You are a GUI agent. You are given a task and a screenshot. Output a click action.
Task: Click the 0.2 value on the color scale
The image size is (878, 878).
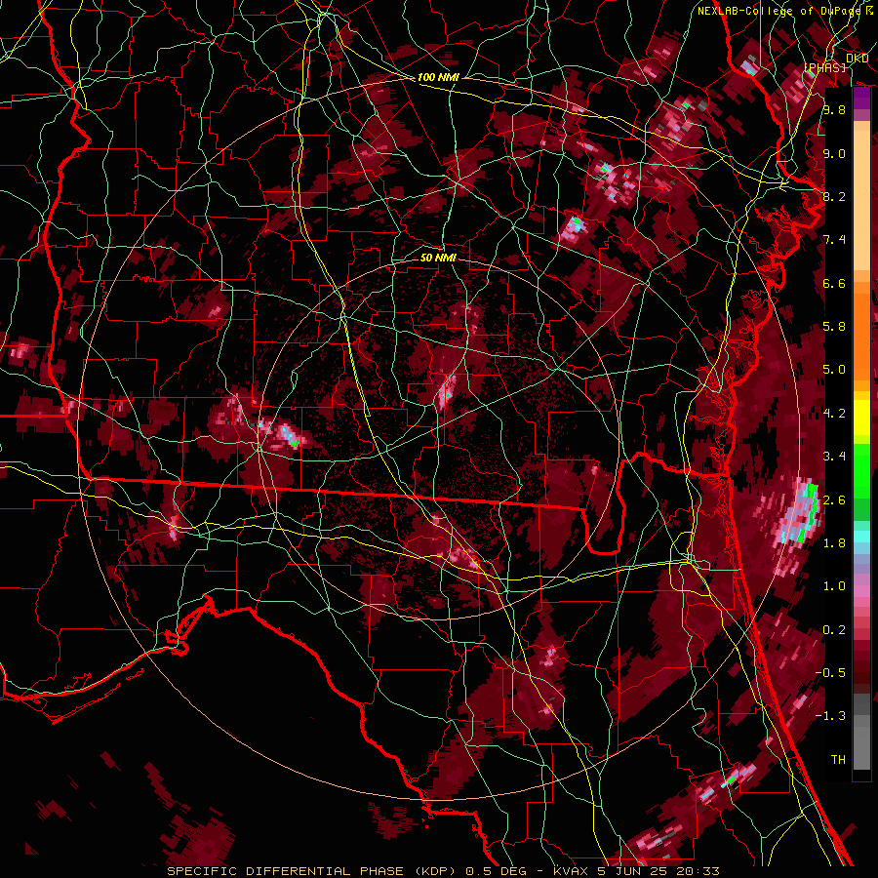pyautogui.click(x=834, y=630)
